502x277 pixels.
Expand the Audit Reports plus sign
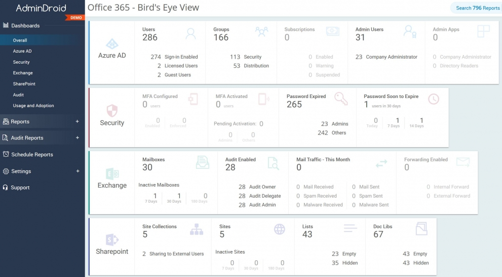(77, 137)
